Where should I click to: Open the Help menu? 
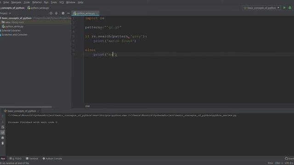click(80, 2)
